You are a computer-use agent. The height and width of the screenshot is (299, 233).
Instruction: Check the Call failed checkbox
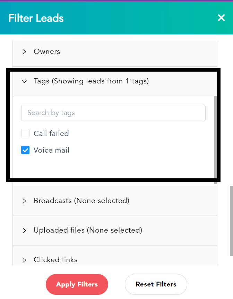[25, 133]
